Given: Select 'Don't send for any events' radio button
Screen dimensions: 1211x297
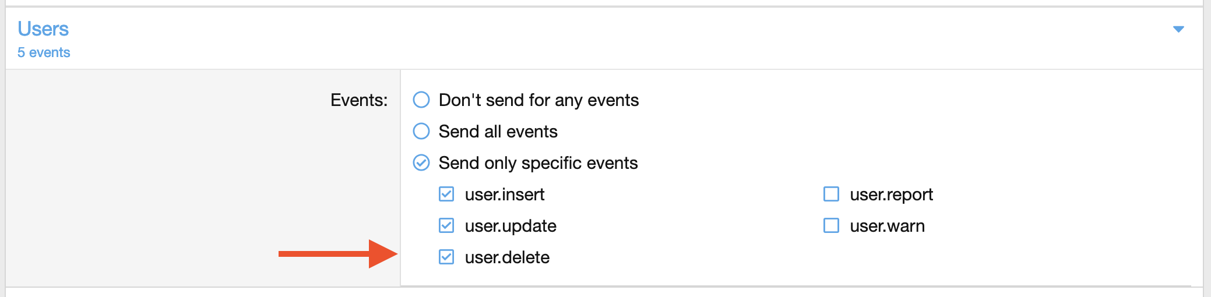Looking at the screenshot, I should tap(421, 100).
